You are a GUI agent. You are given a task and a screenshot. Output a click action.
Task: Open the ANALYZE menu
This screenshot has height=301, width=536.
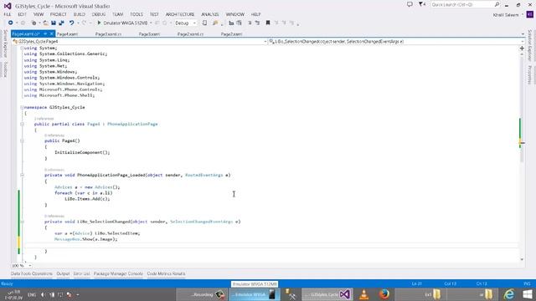point(210,14)
